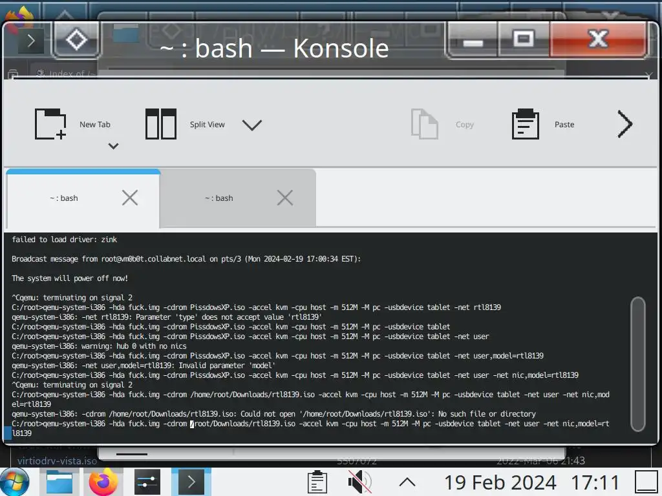Click the Paste label in the toolbar

pos(564,125)
